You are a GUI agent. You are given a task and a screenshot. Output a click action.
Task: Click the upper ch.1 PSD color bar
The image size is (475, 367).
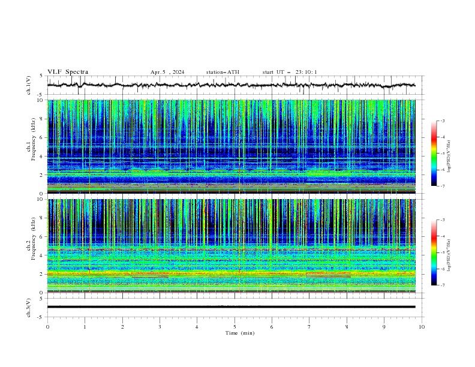click(434, 154)
